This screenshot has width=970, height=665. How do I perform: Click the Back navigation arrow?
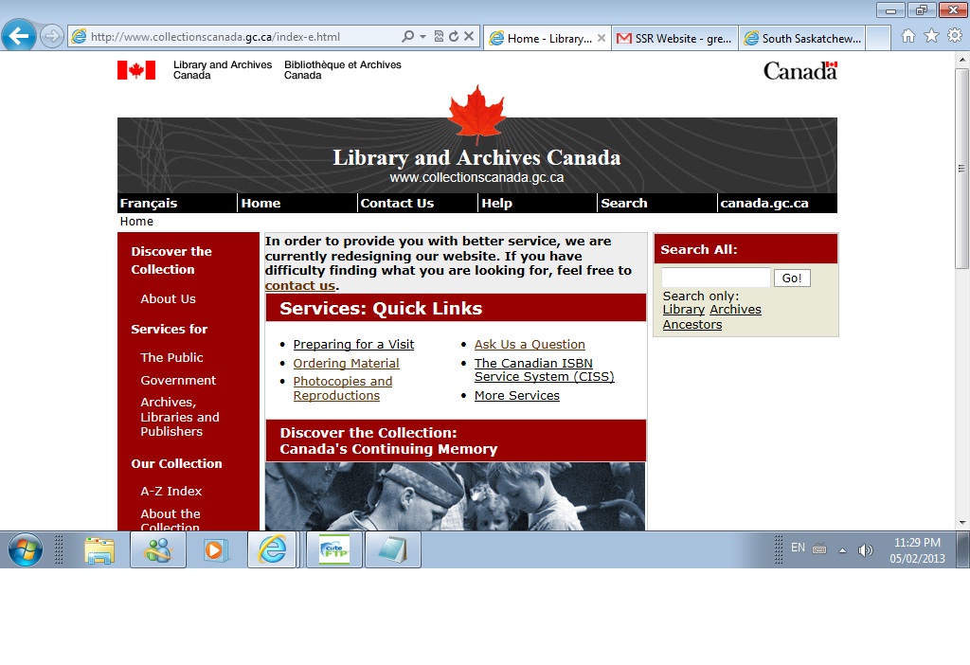coord(19,36)
